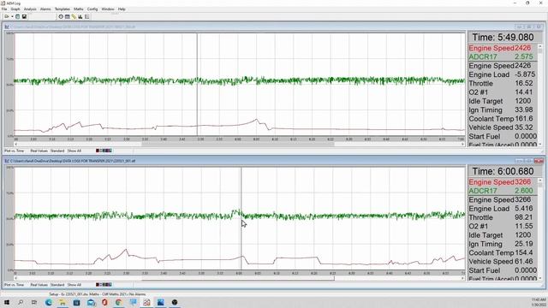Select O2 #1 11.55 row
Screen dimensions: 548x308
click(503, 226)
